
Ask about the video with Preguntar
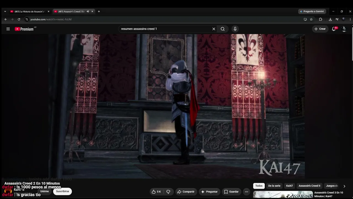[x=209, y=192]
